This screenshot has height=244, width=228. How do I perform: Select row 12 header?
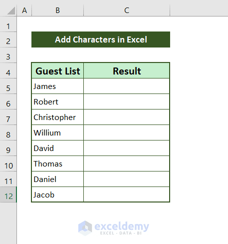[8, 195]
